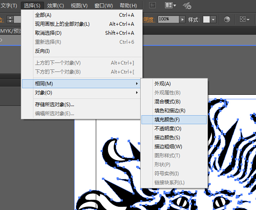The height and width of the screenshot is (210, 256).
Task: Click the 100% opacity input field
Action: 168,19
